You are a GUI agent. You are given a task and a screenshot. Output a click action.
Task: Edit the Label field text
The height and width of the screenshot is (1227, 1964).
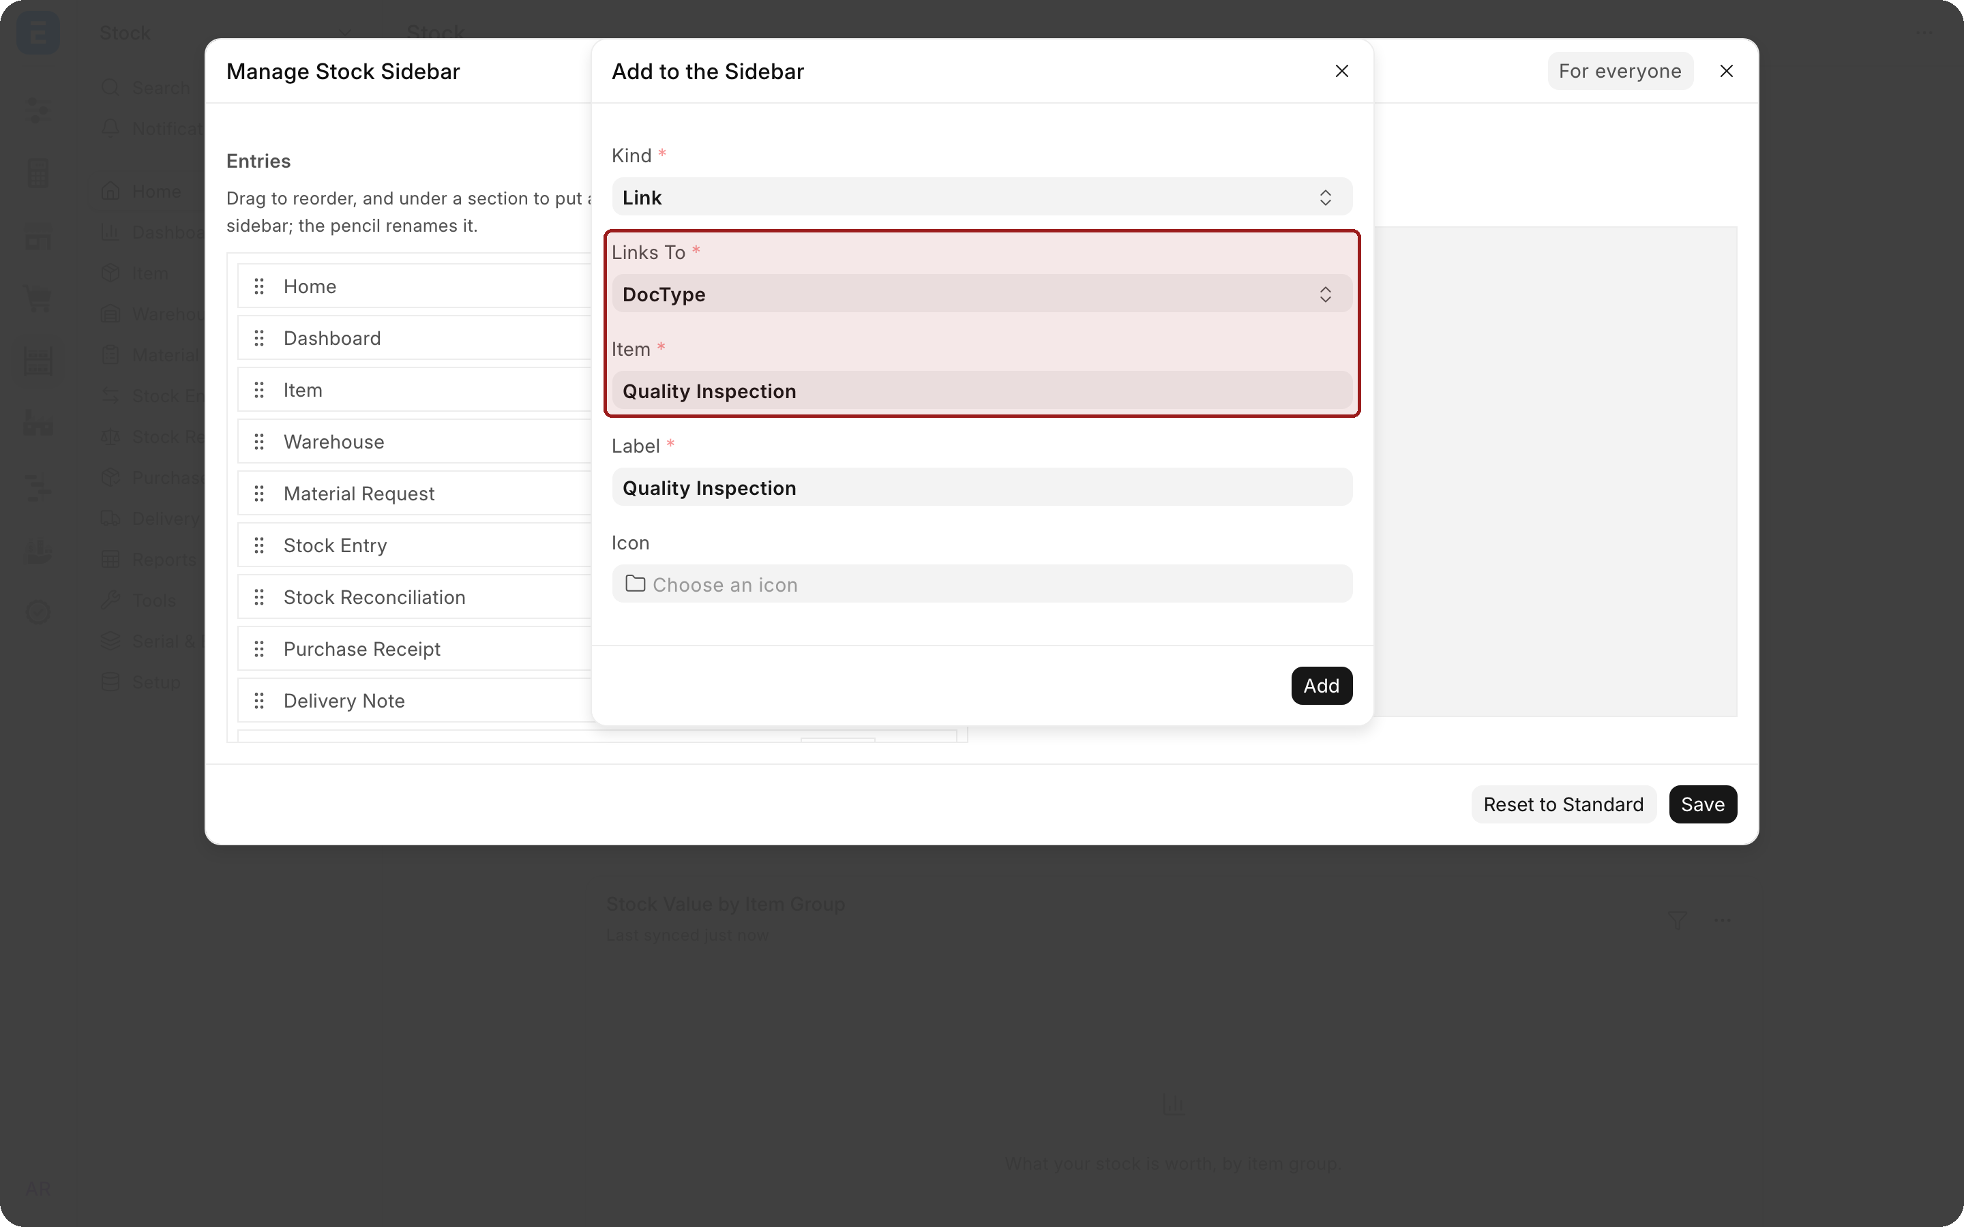[x=982, y=487]
